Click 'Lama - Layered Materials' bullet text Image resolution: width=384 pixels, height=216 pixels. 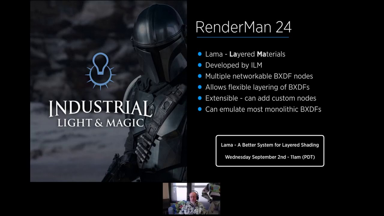point(245,54)
